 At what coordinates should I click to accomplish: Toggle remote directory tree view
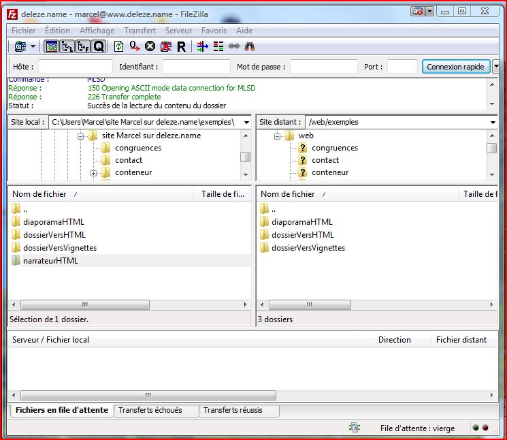click(83, 46)
